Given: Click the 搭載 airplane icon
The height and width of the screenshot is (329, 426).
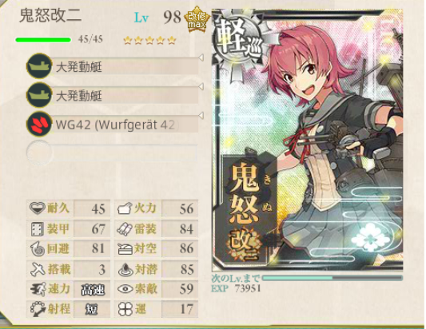Looking at the screenshot, I should (38, 269).
